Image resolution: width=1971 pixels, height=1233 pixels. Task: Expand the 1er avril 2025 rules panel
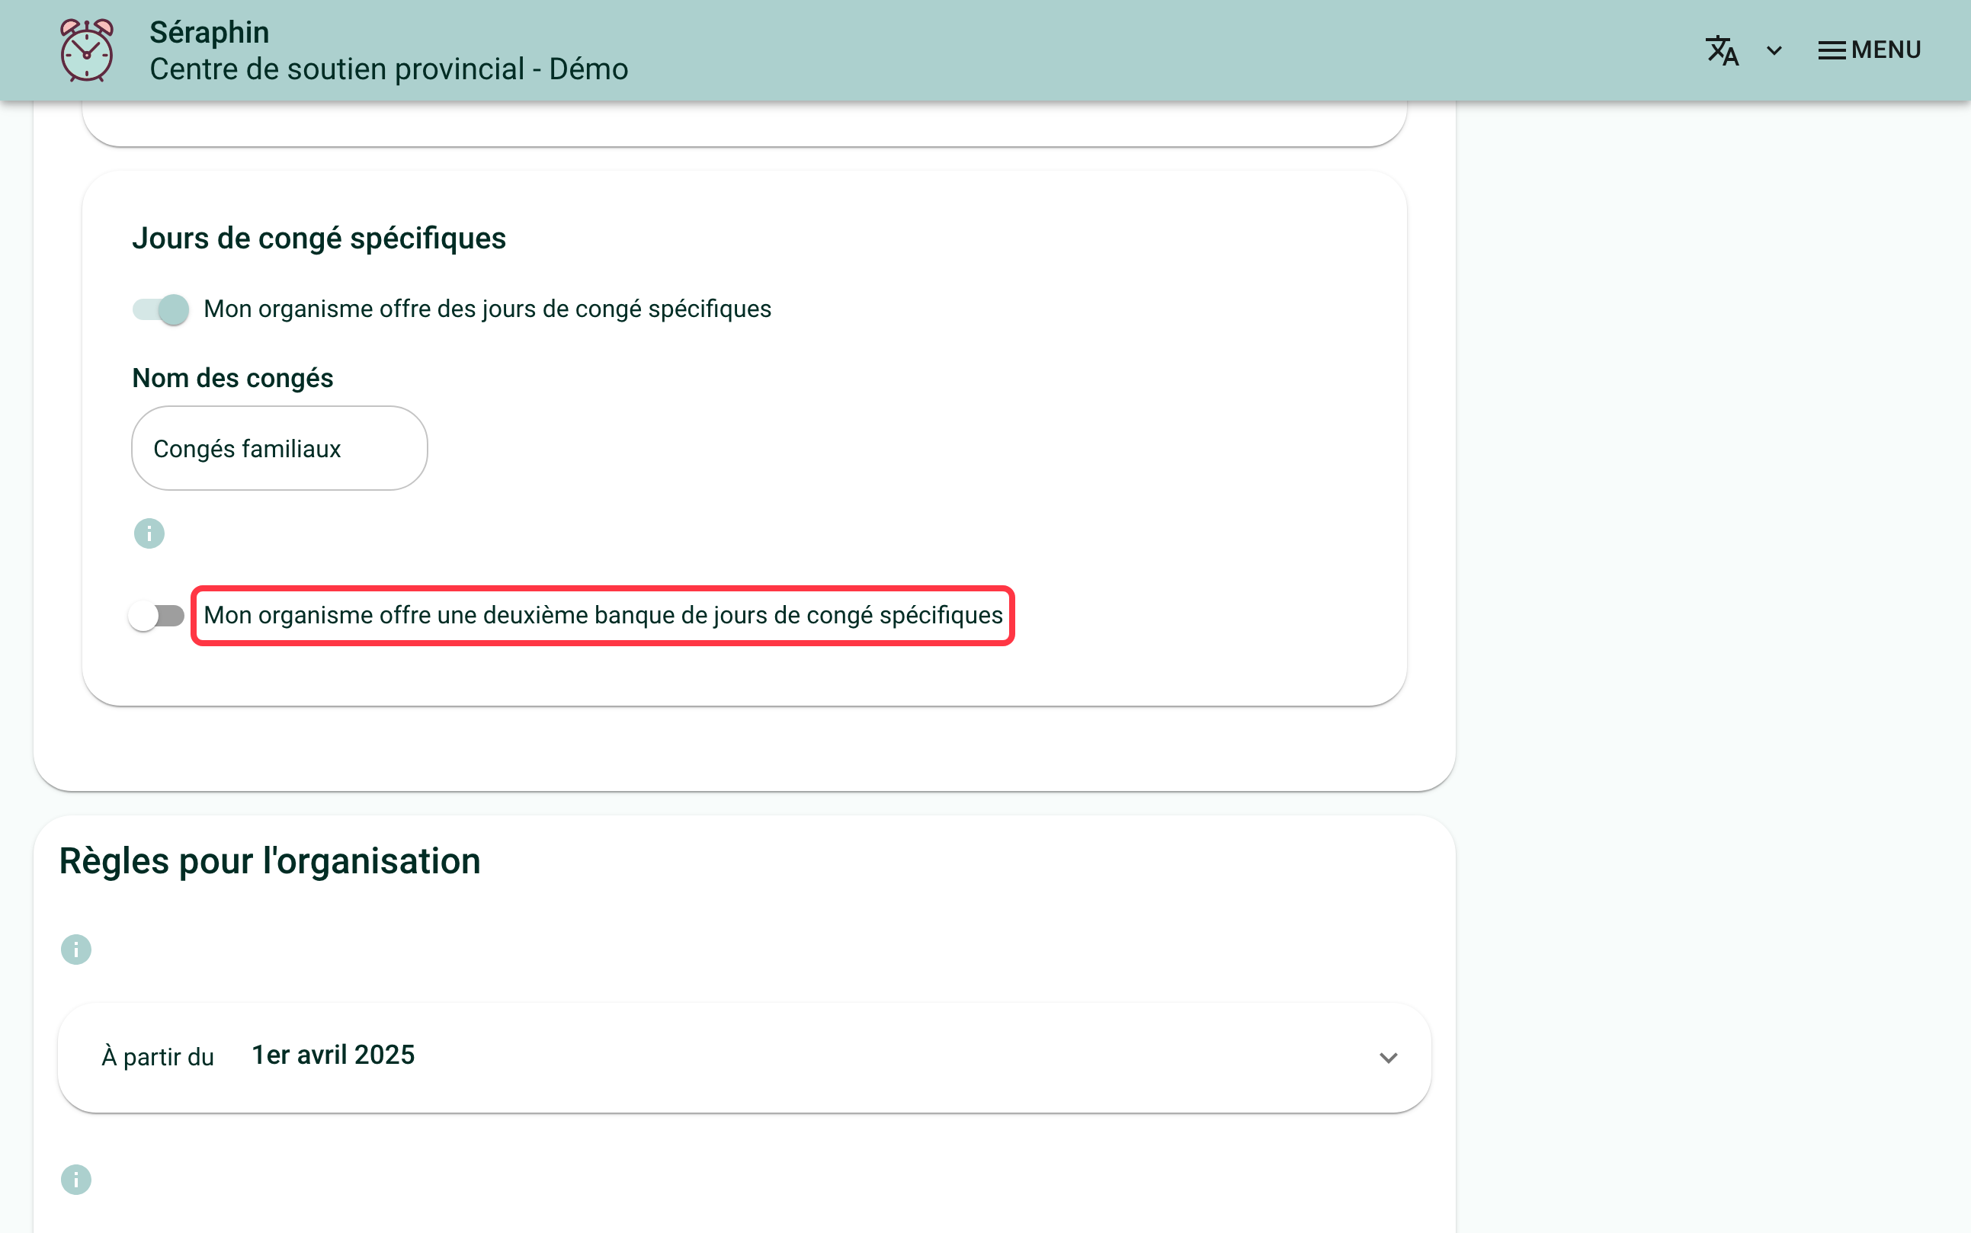coord(1388,1058)
